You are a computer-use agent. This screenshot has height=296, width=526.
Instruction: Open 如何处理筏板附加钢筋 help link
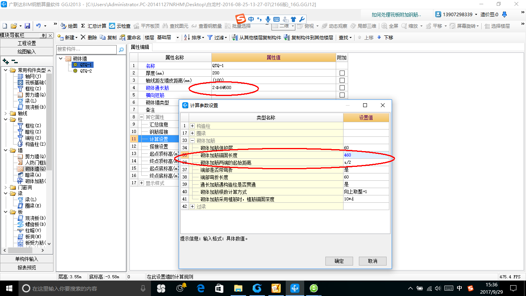click(396, 15)
